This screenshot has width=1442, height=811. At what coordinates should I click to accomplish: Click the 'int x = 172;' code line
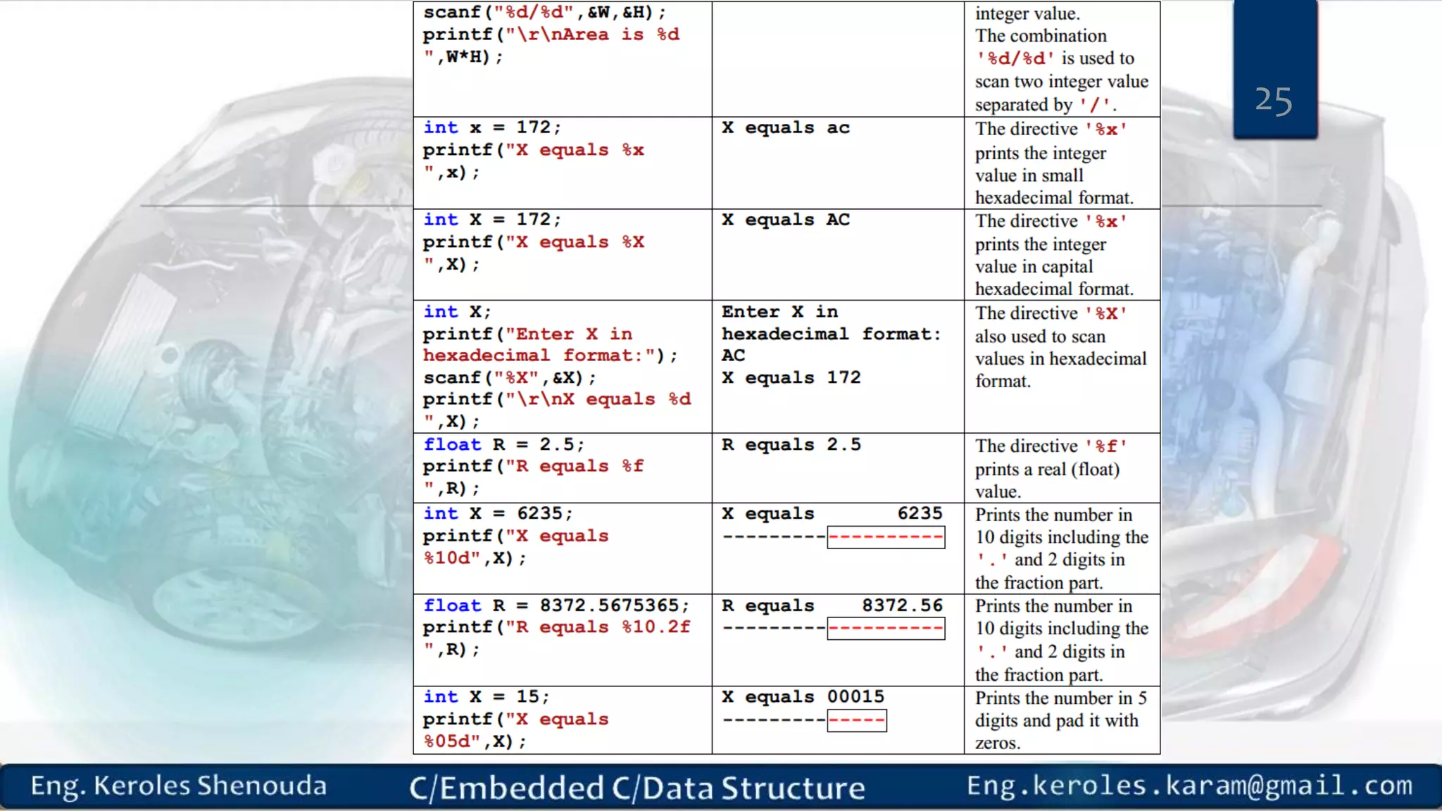491,127
